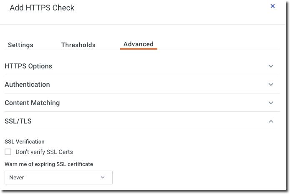Close the Add HTTPS Check dialog
Image resolution: width=290 pixels, height=194 pixels.
pos(272,6)
